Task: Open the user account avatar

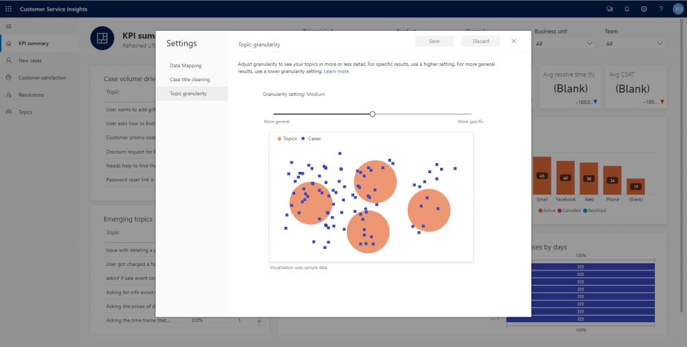Action: point(678,9)
